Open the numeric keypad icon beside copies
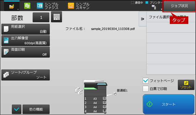The height and width of the screenshot is (115, 196). [56, 17]
